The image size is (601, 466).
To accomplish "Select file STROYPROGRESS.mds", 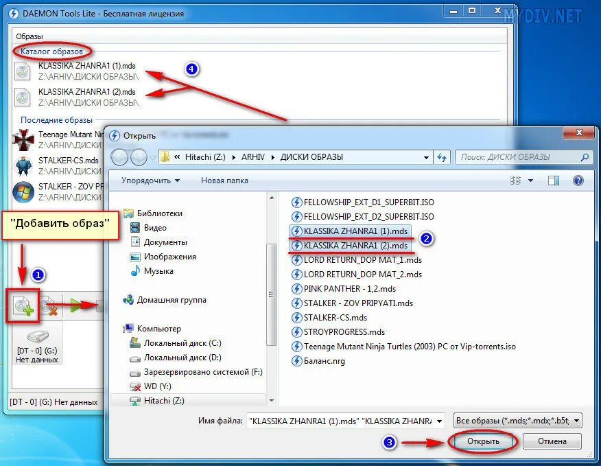I will point(338,332).
